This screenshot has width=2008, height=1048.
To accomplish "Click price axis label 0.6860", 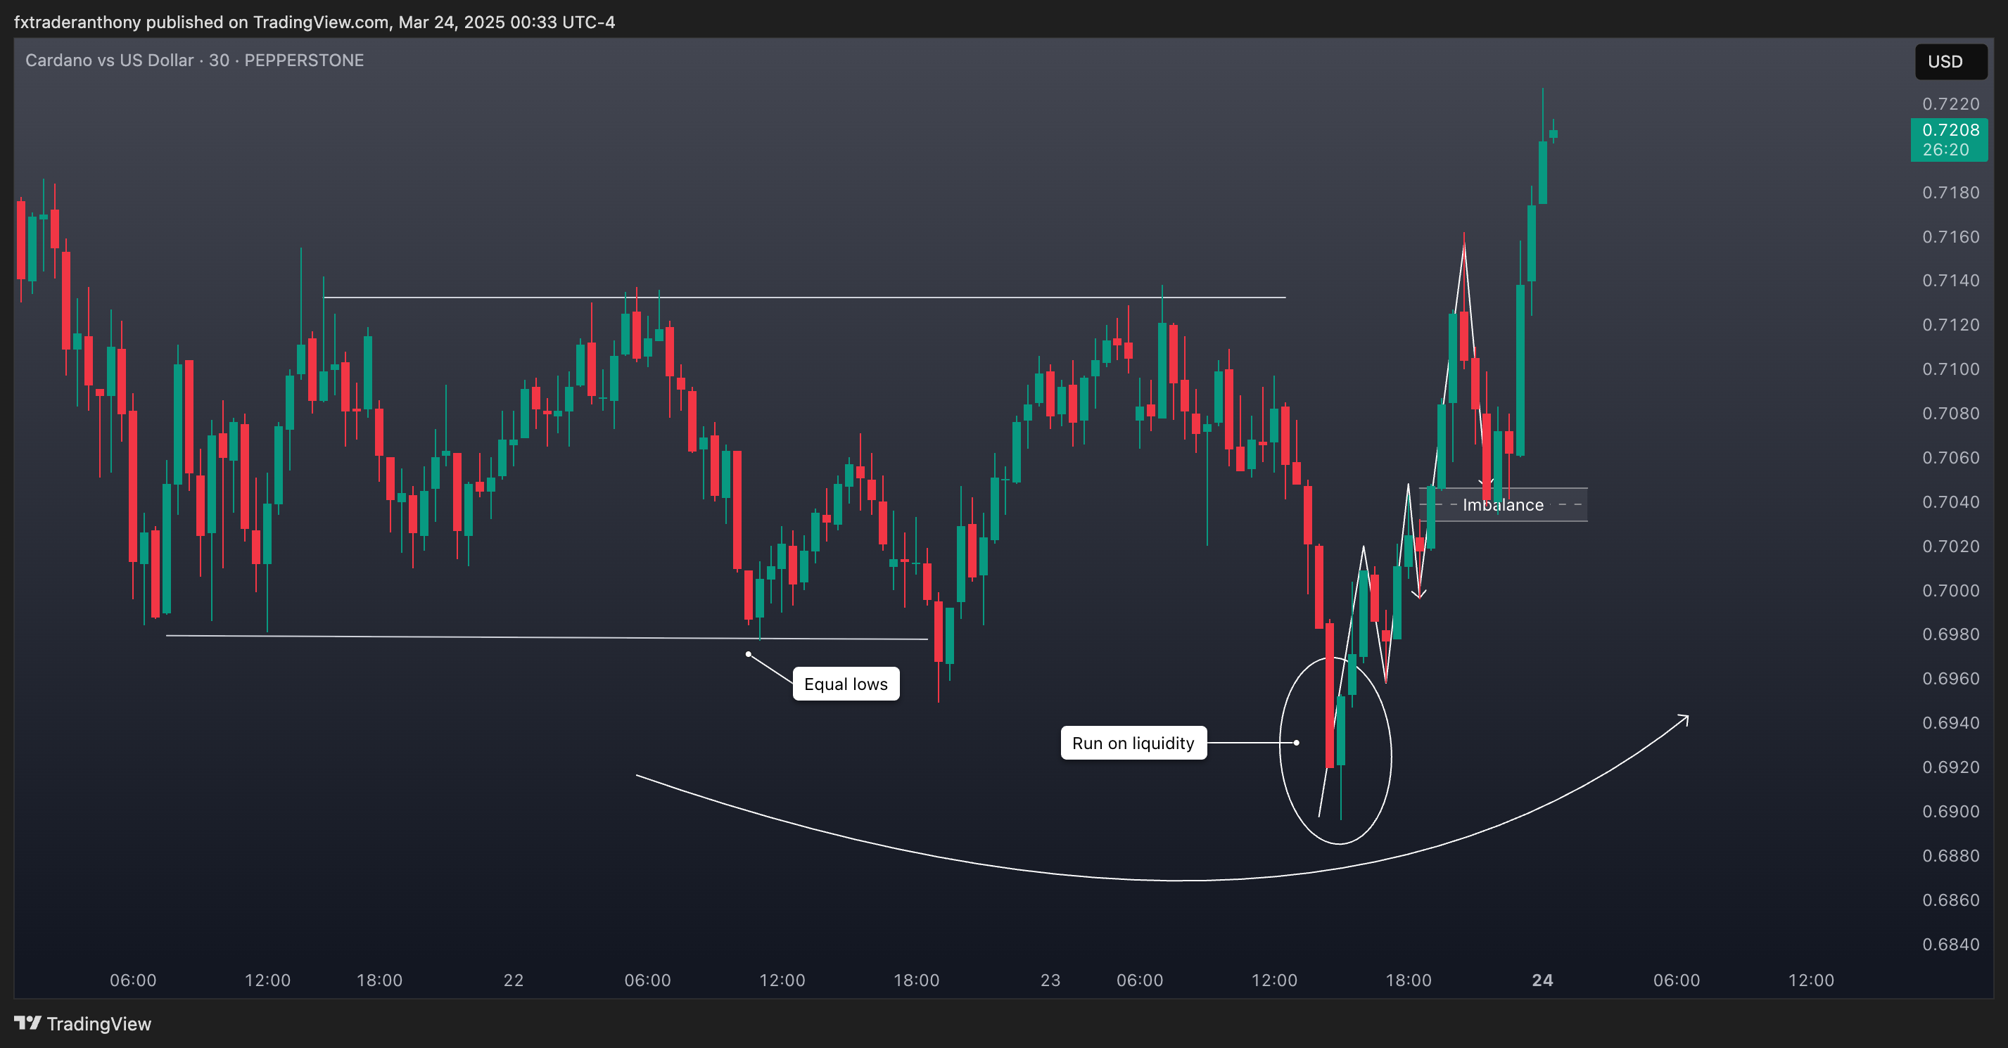I will point(1950,901).
